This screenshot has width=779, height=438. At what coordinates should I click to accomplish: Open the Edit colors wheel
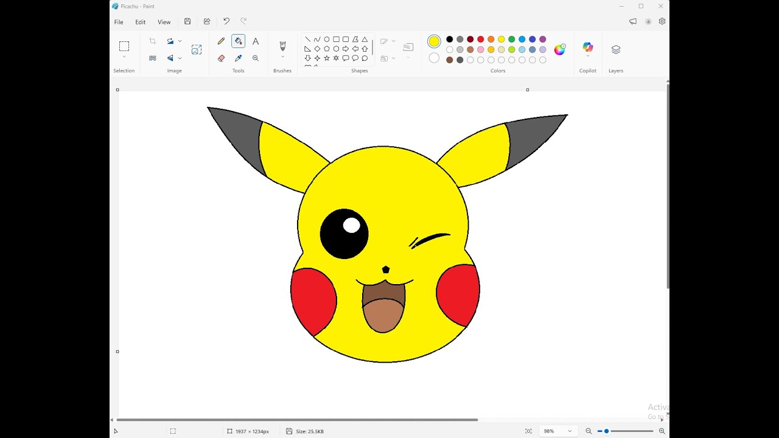pyautogui.click(x=560, y=50)
